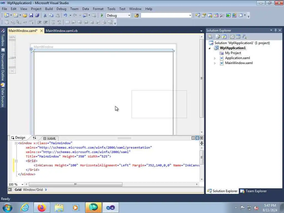Screen dimensions: 284x213
Task: Open the XAML editor 100 % zoom dropdown
Action: tap(22, 184)
